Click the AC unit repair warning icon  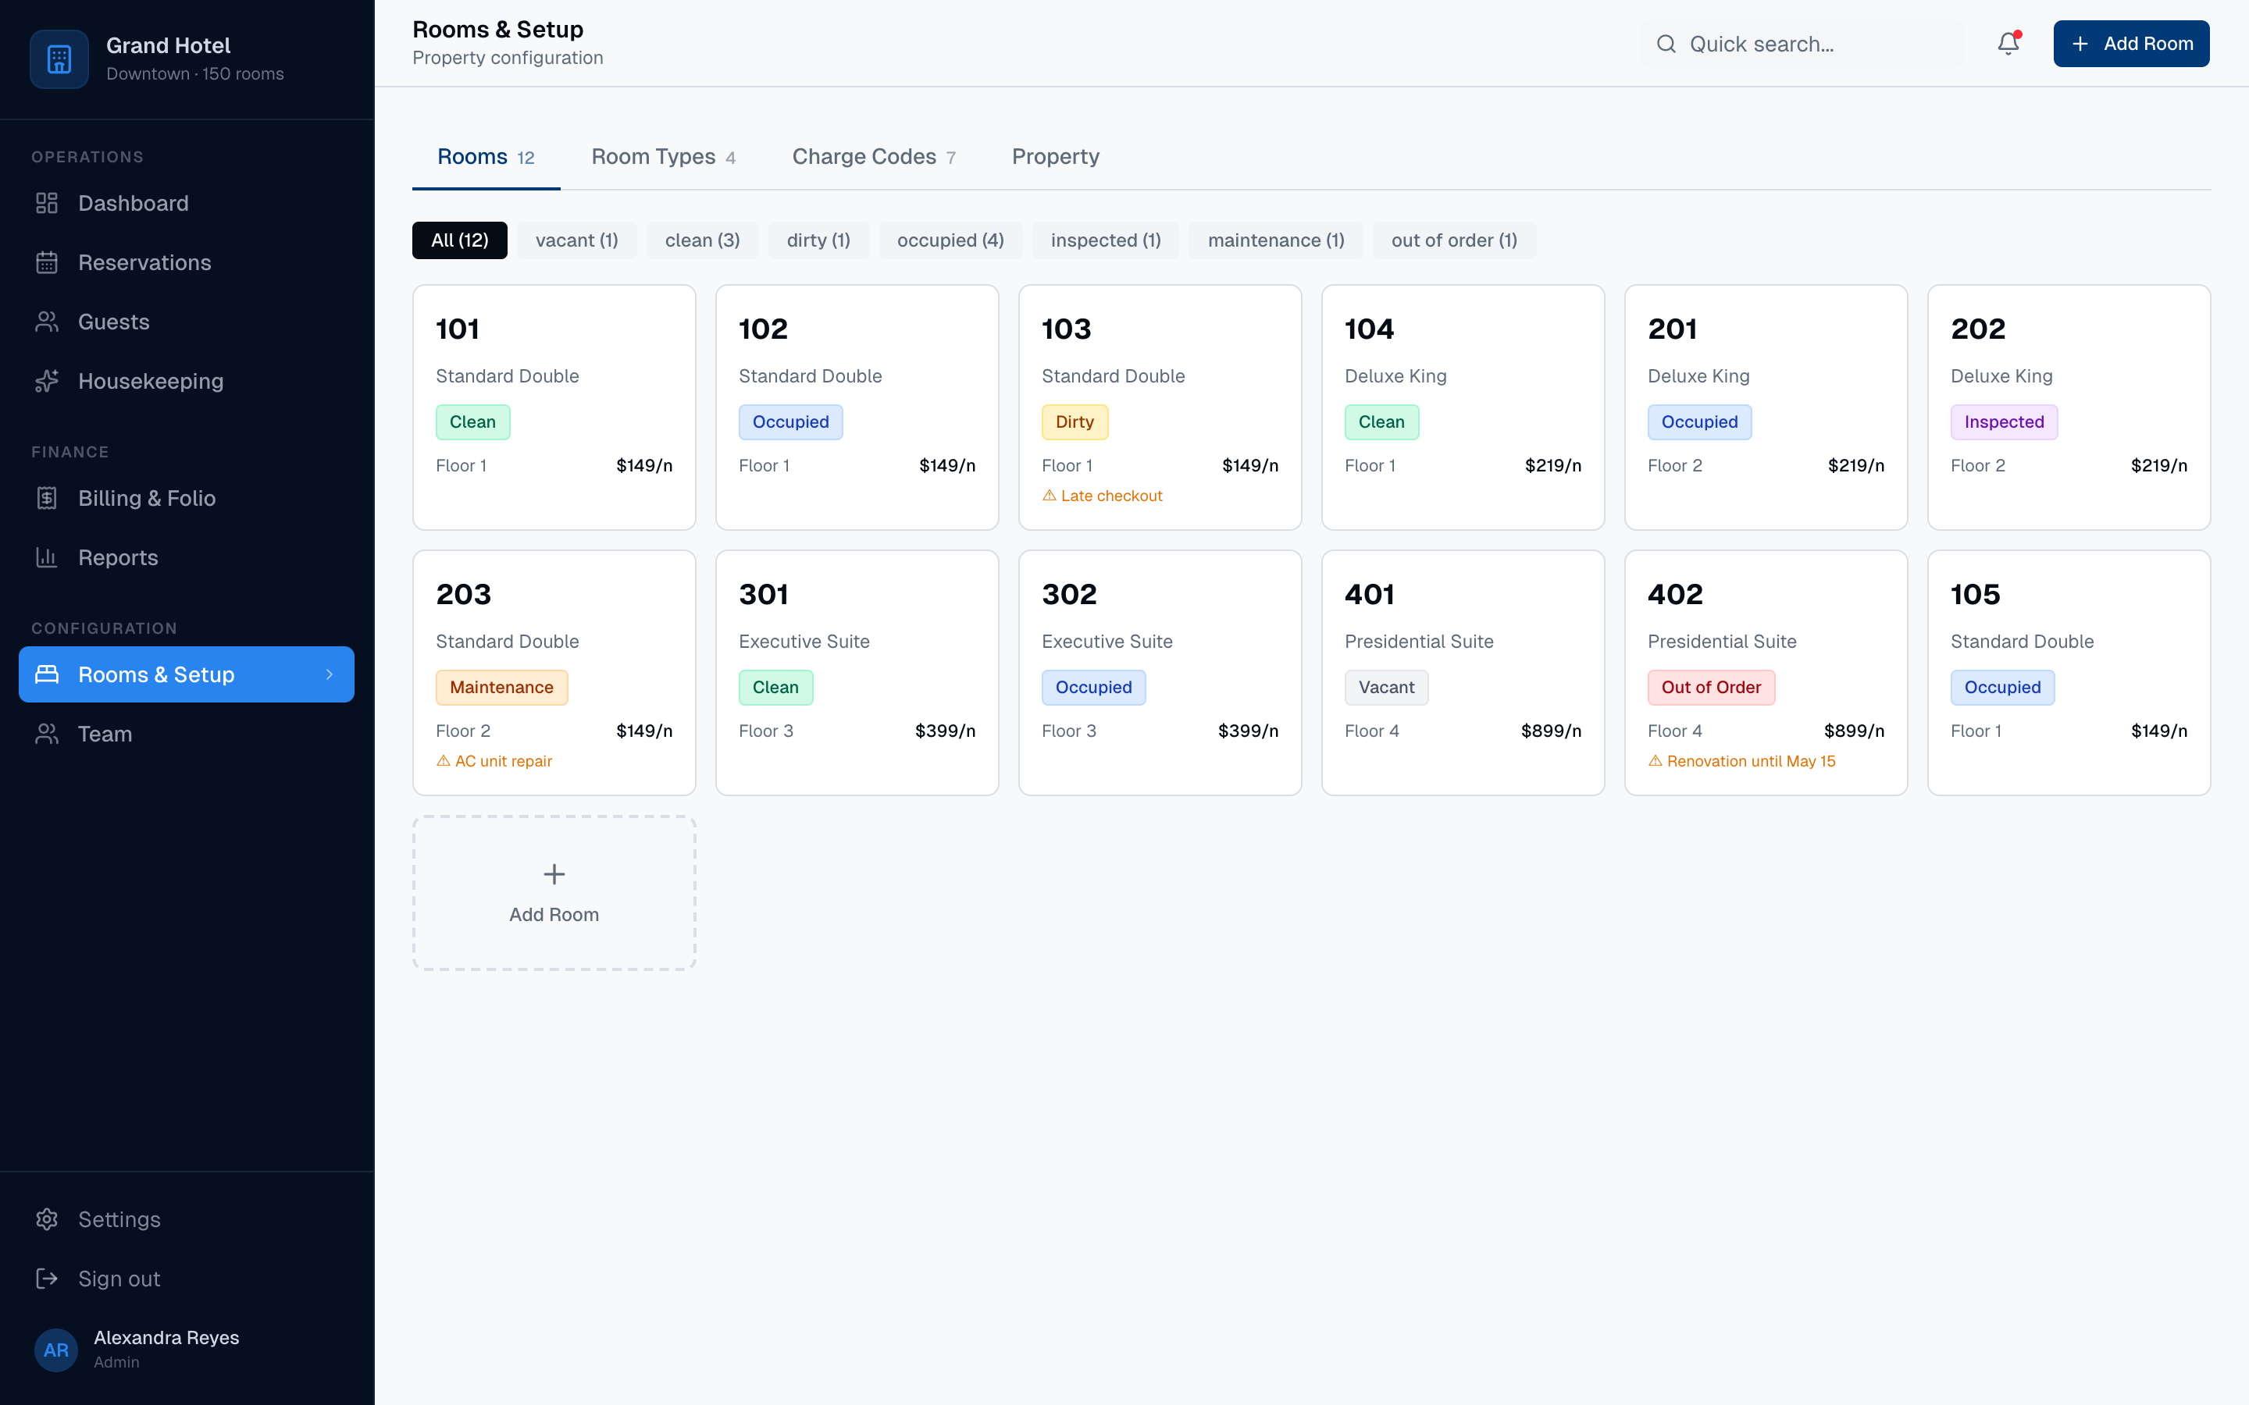tap(444, 760)
